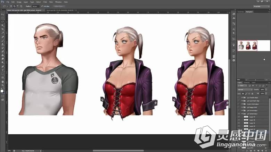271x152 pixels.
Task: Open the Filter menu
Action: pos(45,2)
